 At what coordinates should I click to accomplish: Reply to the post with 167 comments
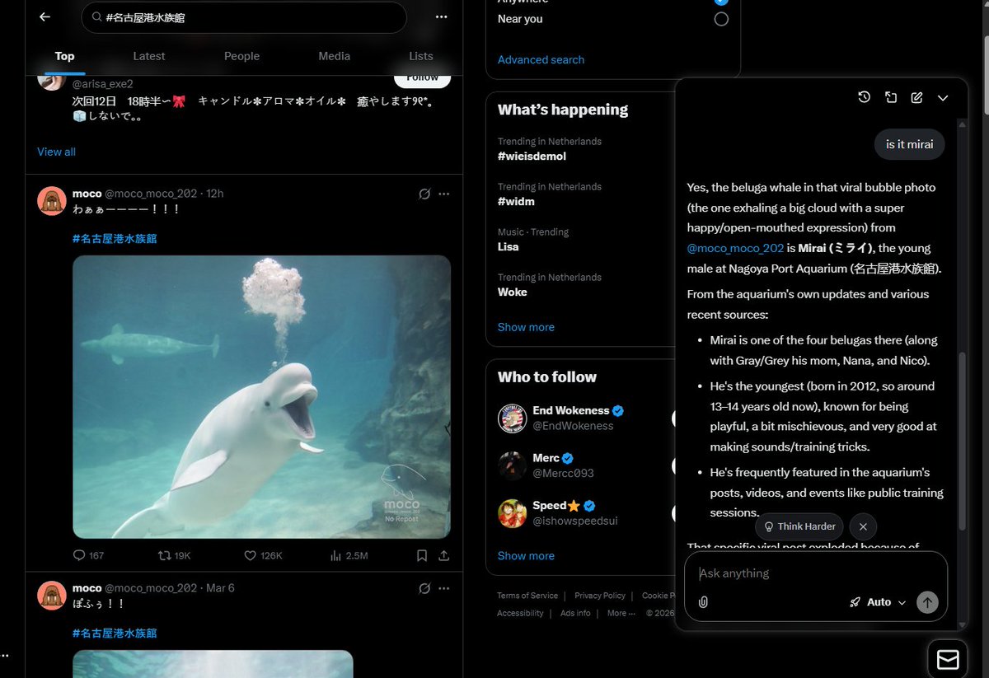pos(88,555)
